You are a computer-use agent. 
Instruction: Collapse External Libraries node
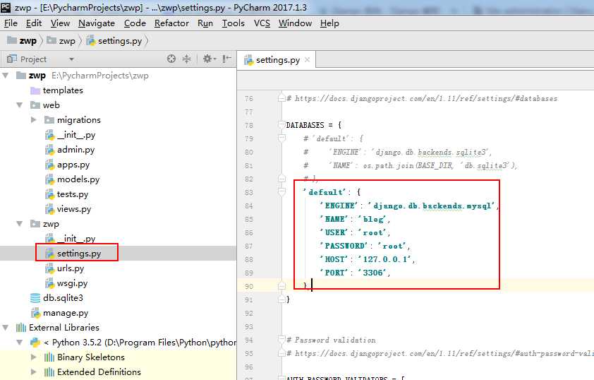pos(6,327)
